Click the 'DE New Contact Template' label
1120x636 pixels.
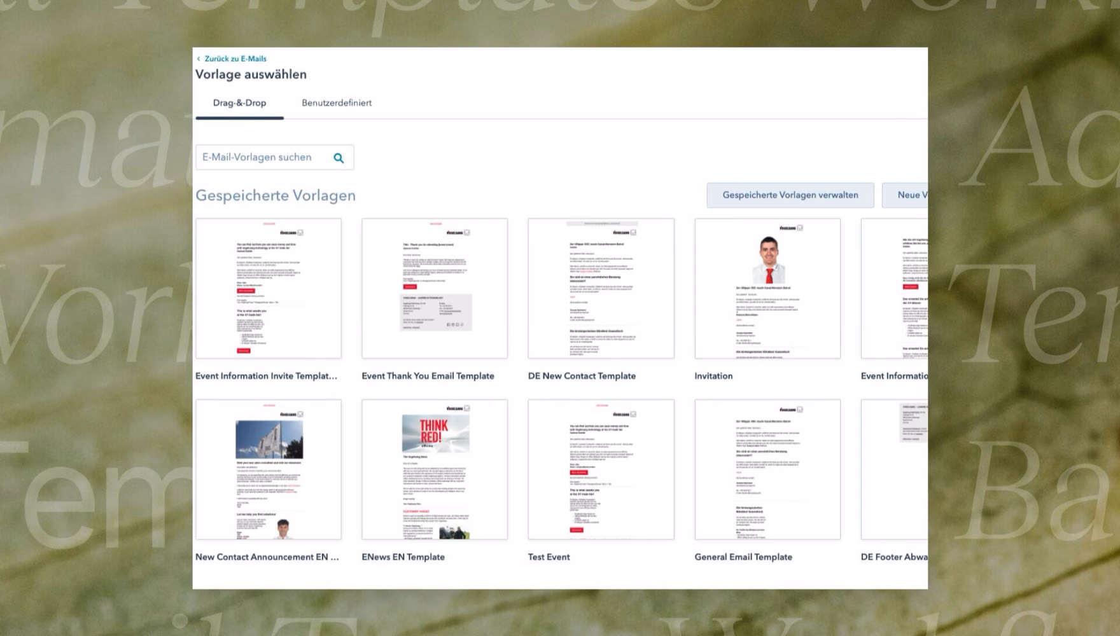pyautogui.click(x=582, y=376)
